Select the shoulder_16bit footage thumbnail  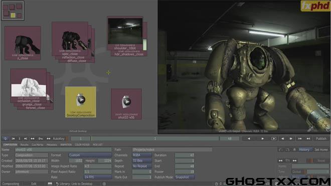point(125,33)
